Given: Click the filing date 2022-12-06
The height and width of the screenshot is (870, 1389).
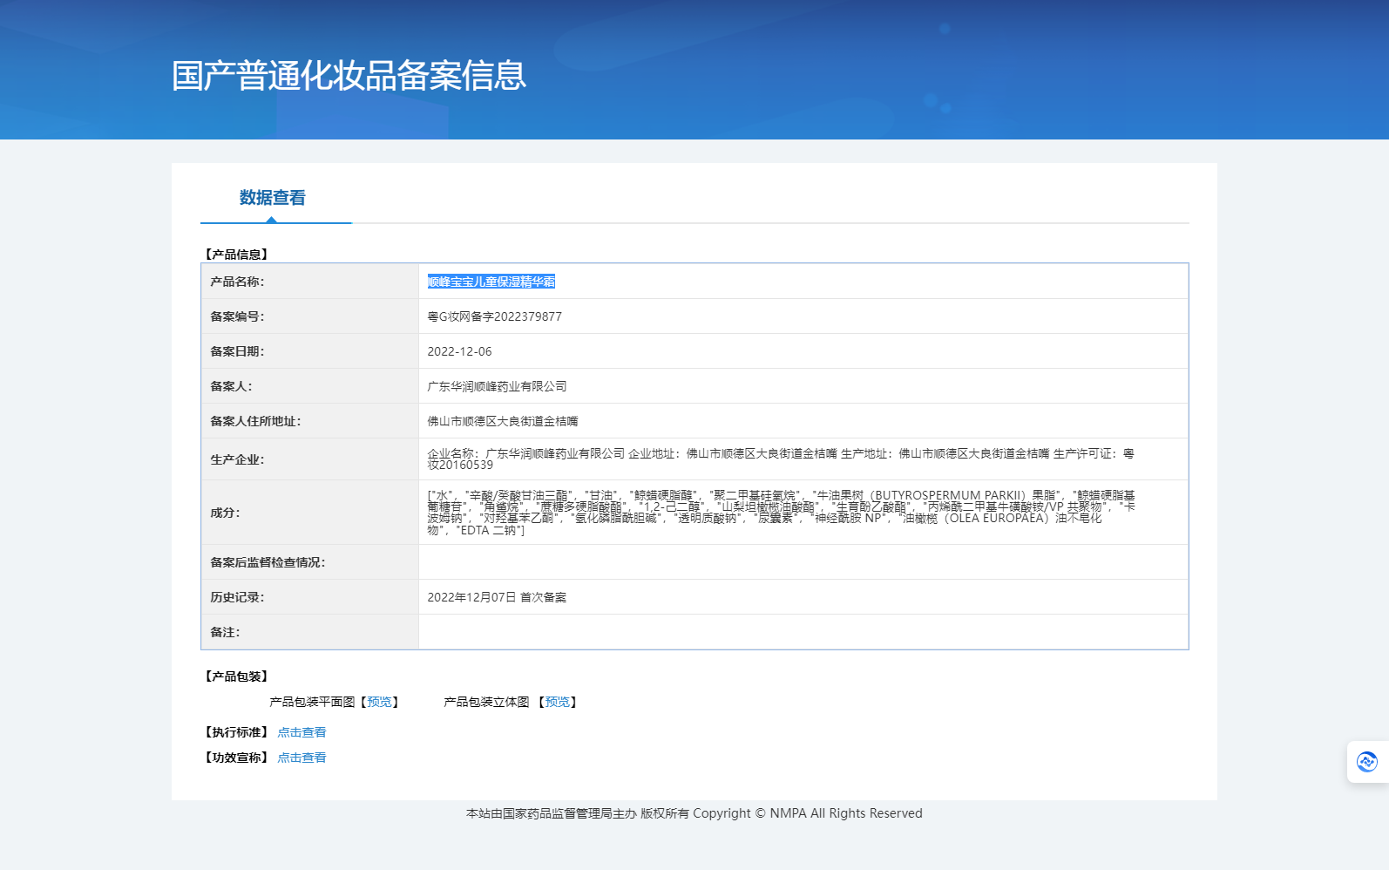Looking at the screenshot, I should coord(459,351).
